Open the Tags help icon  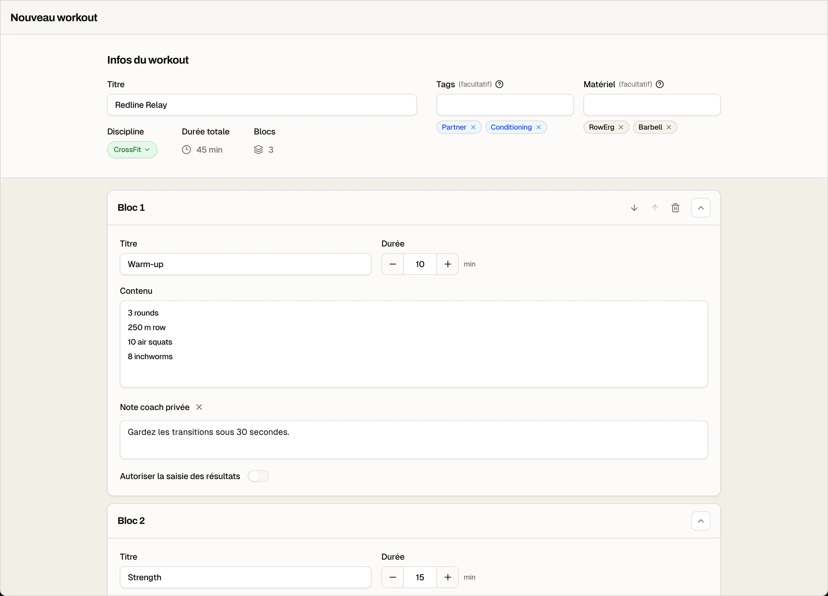point(499,84)
